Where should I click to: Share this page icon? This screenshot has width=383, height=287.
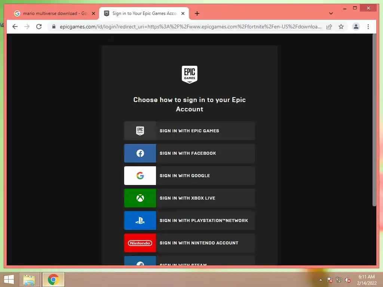pos(329,27)
